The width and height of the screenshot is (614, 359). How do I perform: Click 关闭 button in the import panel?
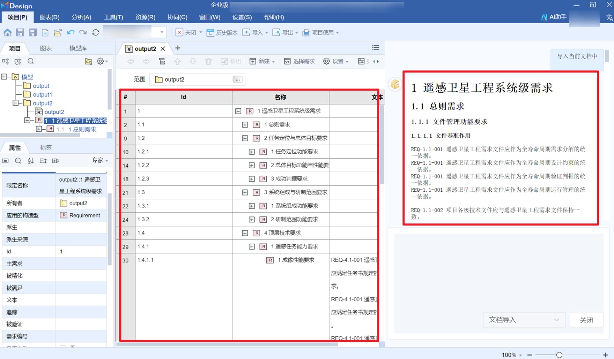(x=586, y=320)
